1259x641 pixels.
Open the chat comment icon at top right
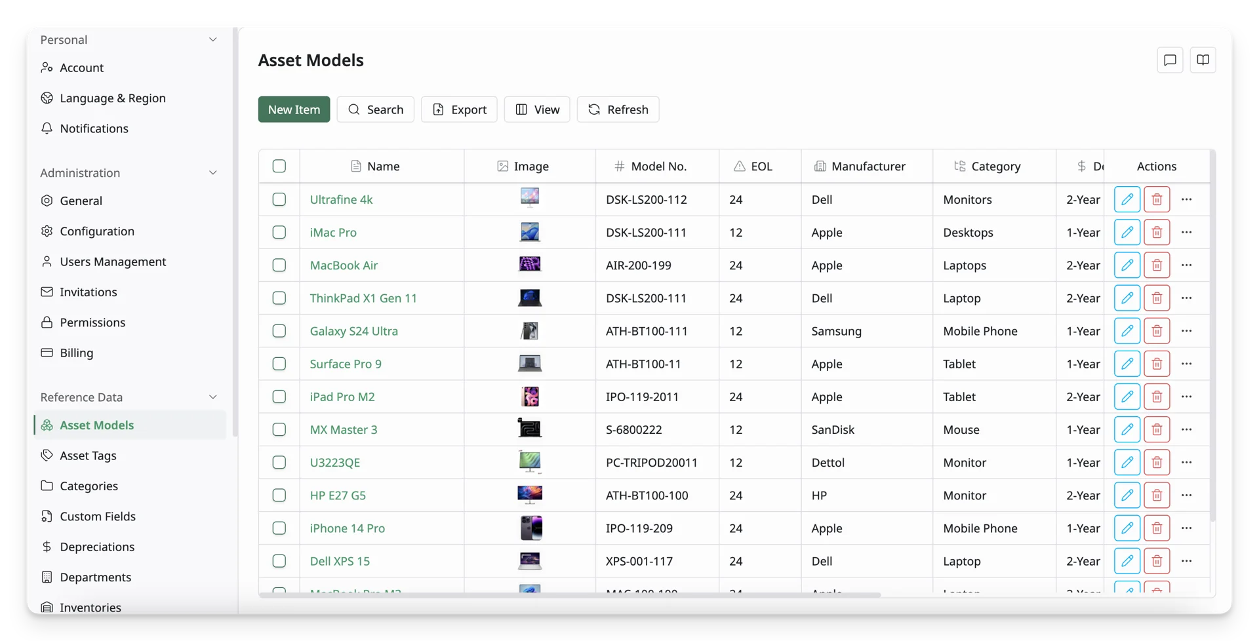tap(1170, 60)
